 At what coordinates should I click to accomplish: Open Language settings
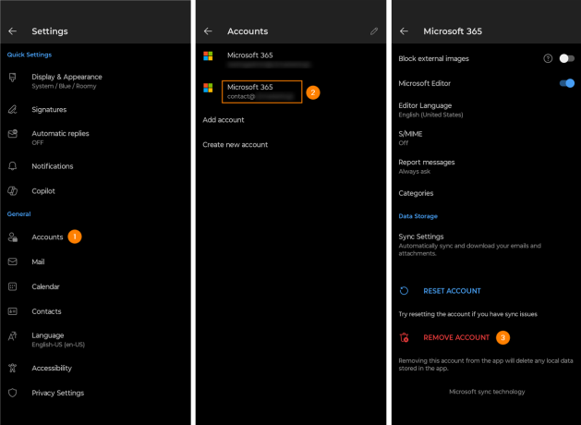[x=95, y=339]
